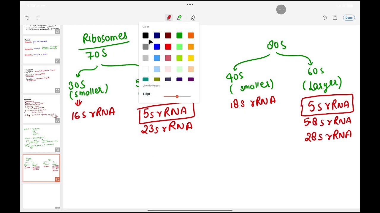Undo the last drawing stroke
This screenshot has width=380, height=213.
point(27,18)
